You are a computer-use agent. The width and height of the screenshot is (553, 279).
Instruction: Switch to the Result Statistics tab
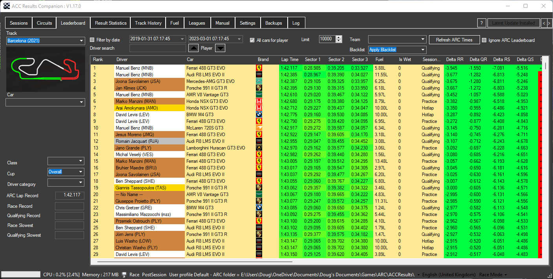pyautogui.click(x=111, y=23)
